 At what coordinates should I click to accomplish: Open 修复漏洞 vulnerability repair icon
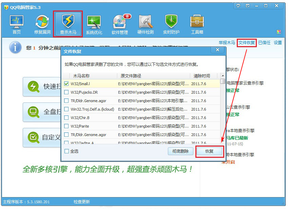pos(42,24)
